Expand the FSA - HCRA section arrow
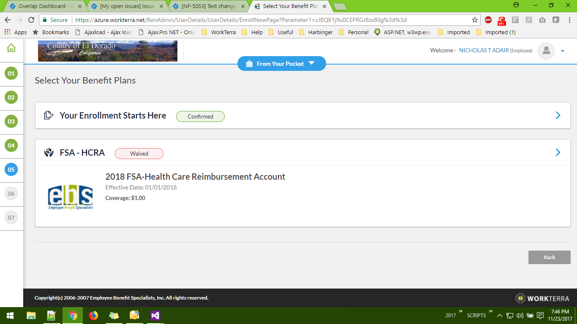 click(558, 152)
